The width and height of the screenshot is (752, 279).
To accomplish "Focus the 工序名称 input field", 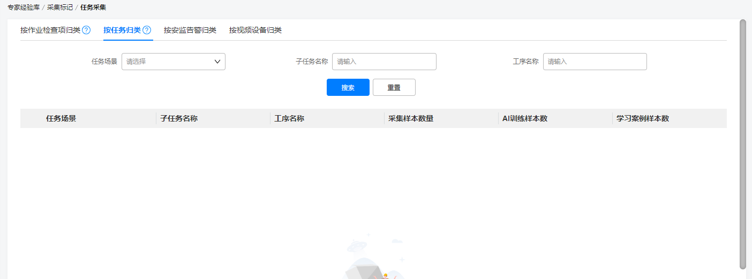I will click(595, 62).
